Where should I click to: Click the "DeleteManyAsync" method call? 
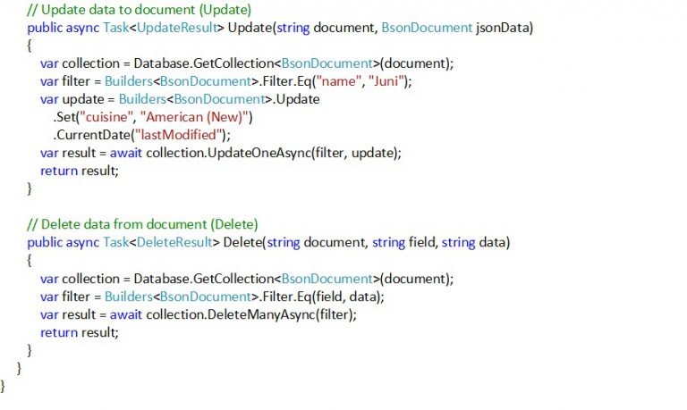click(261, 314)
